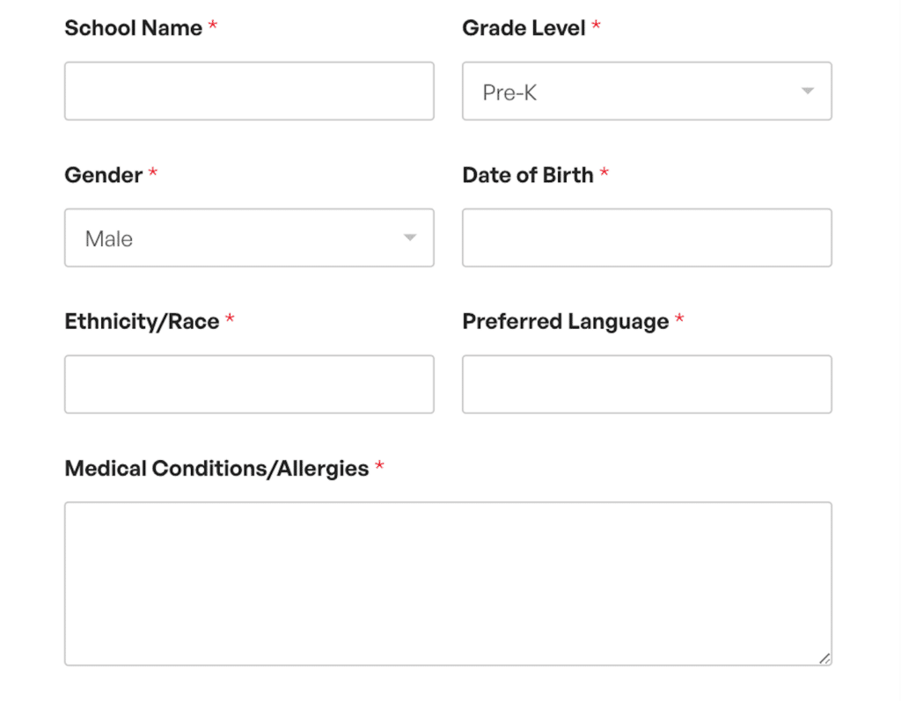Click the Medical Conditions/Allergies heading

coord(216,468)
